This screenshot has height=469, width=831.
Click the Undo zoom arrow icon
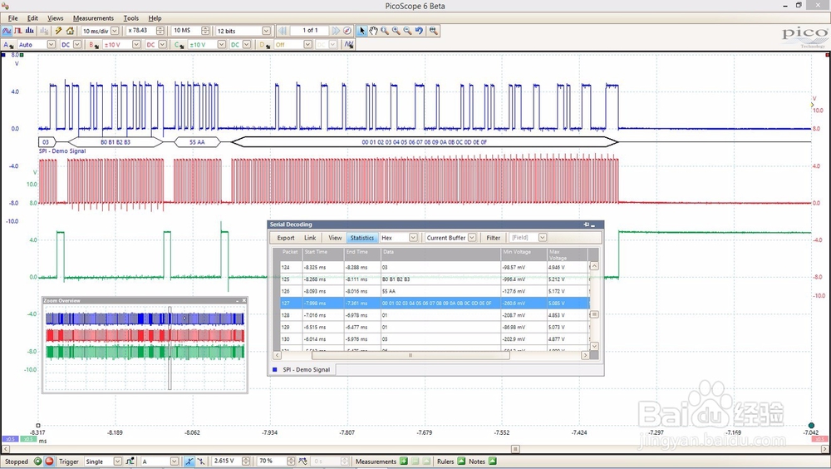click(x=419, y=31)
